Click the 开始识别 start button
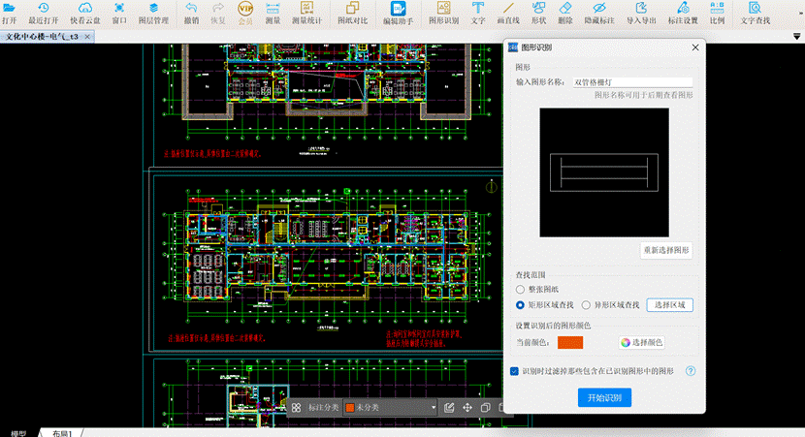This screenshot has width=805, height=437. [604, 397]
